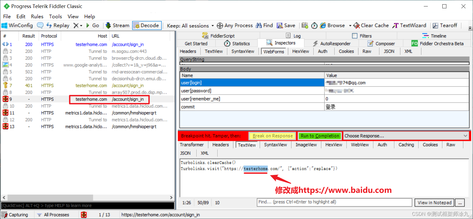Screen dimensions: 473x219
Task: Open the Help menu
Action: pos(90,16)
